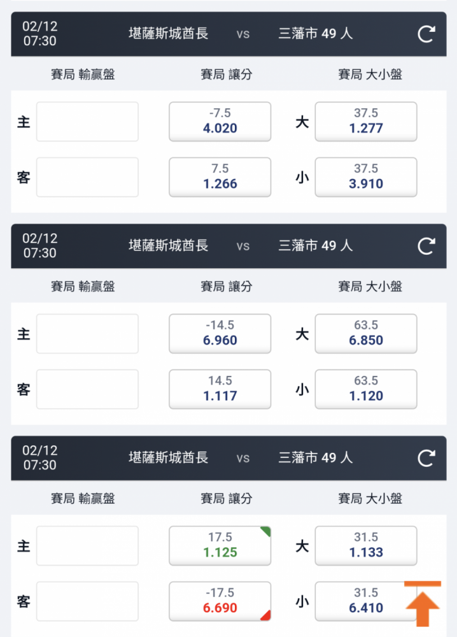457x637 pixels.
Task: Click empty away moneyline box in second match
Action: (x=87, y=389)
